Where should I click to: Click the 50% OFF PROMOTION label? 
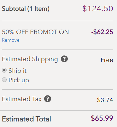[x=35, y=32]
